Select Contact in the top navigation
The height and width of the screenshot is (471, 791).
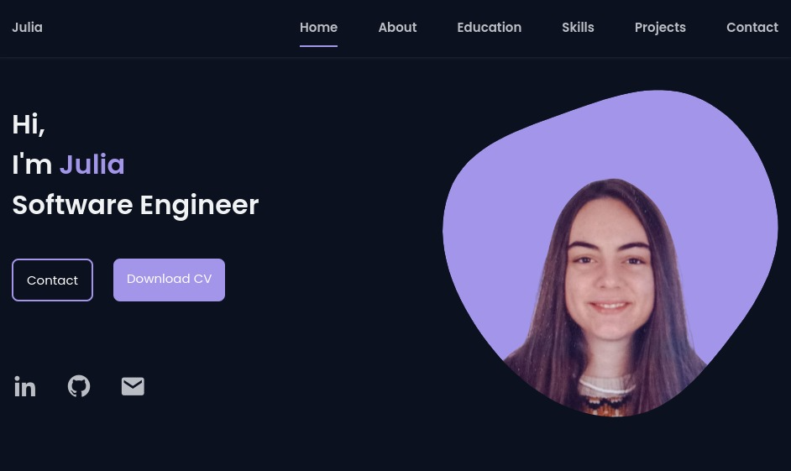click(752, 27)
